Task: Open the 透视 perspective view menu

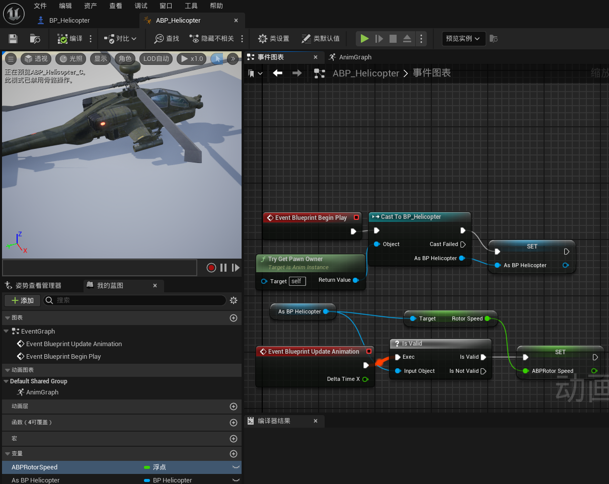Action: click(x=36, y=59)
